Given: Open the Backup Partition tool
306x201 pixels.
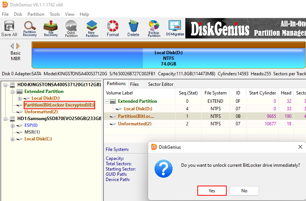Looking at the screenshot, I should [154, 28].
